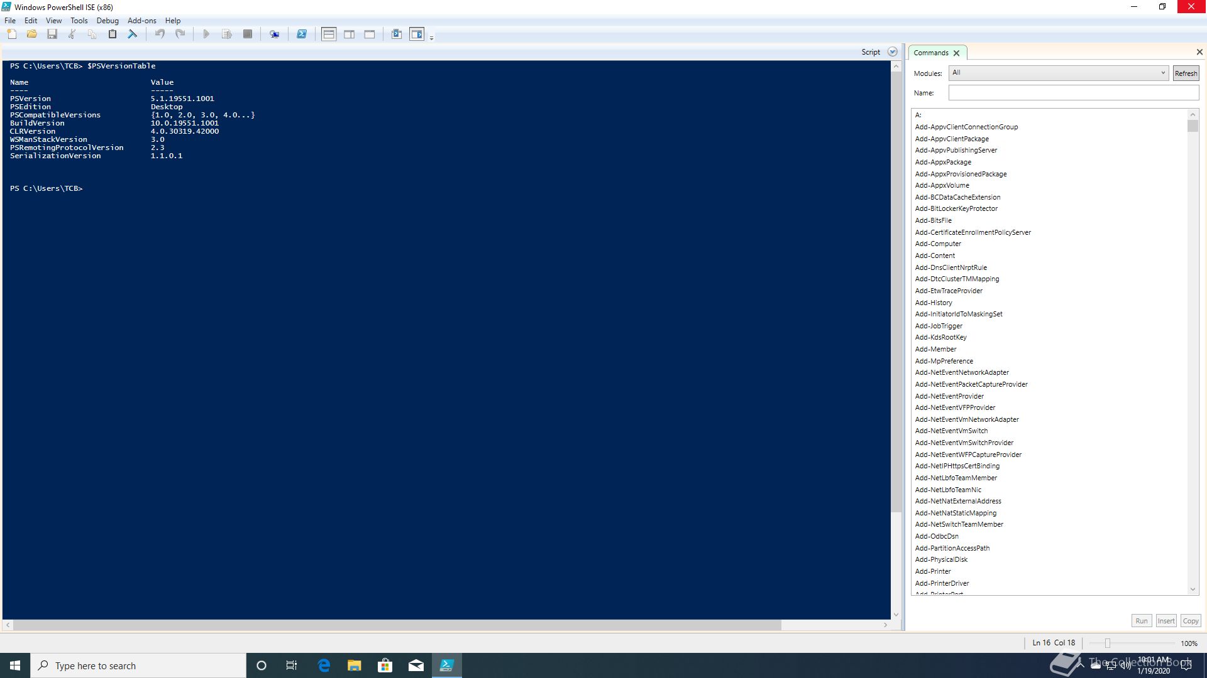Close the Commands add-on panel

(1199, 52)
